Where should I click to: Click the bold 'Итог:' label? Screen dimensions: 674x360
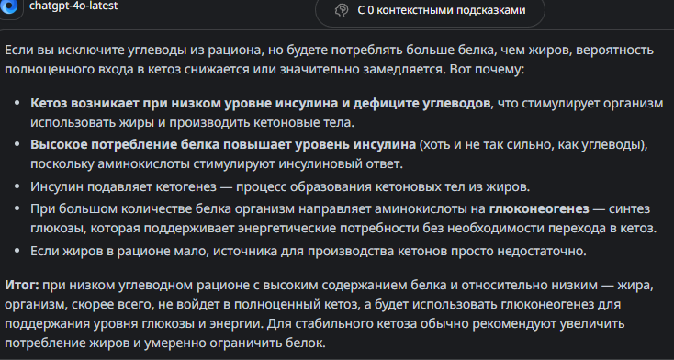(x=22, y=286)
